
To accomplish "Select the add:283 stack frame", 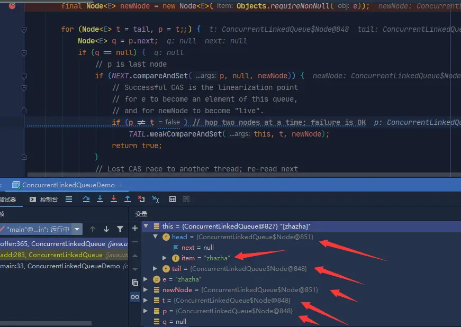I will 64,255.
